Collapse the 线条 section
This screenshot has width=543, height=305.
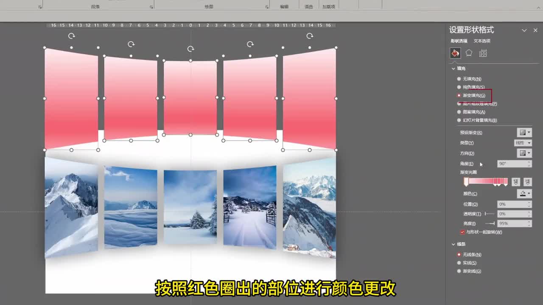[x=453, y=244]
